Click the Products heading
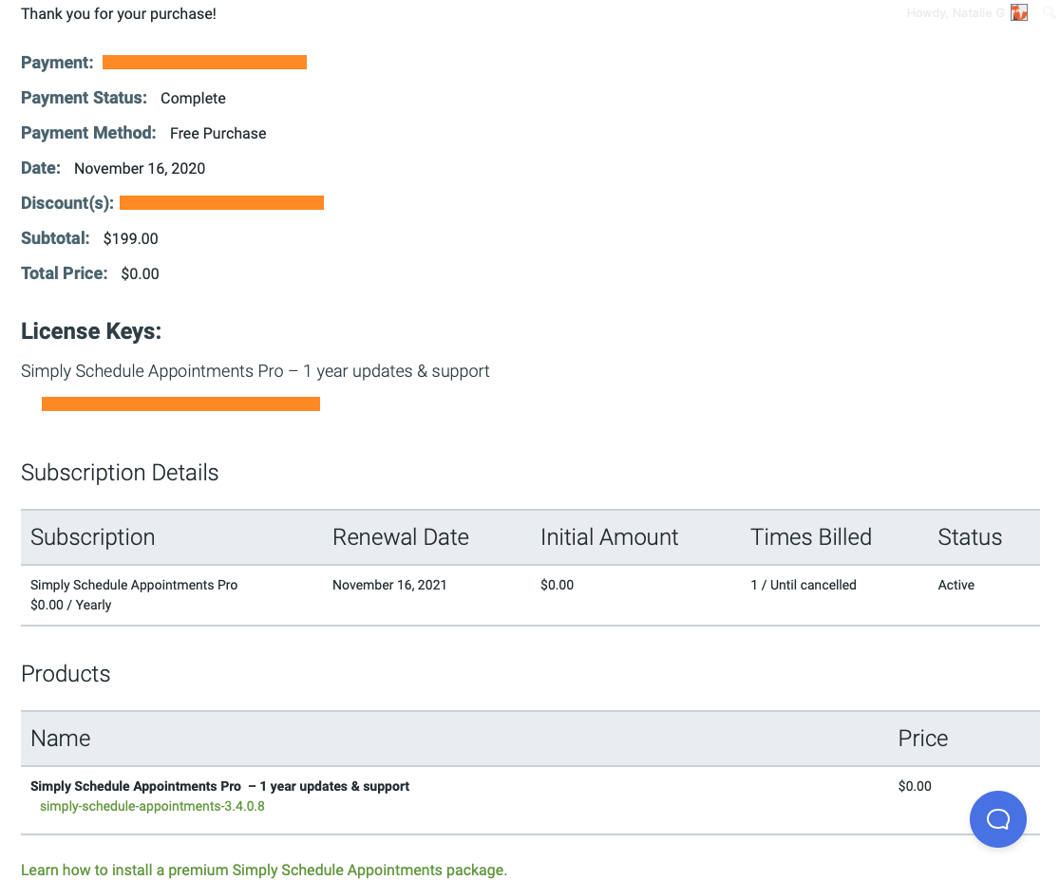 66,673
